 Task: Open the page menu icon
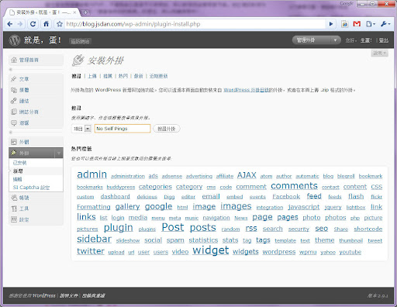pyautogui.click(x=371, y=24)
